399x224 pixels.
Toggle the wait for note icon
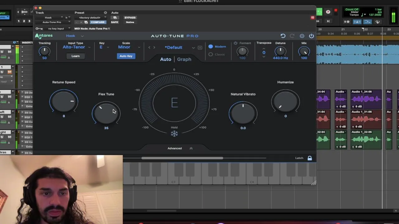coord(347,22)
